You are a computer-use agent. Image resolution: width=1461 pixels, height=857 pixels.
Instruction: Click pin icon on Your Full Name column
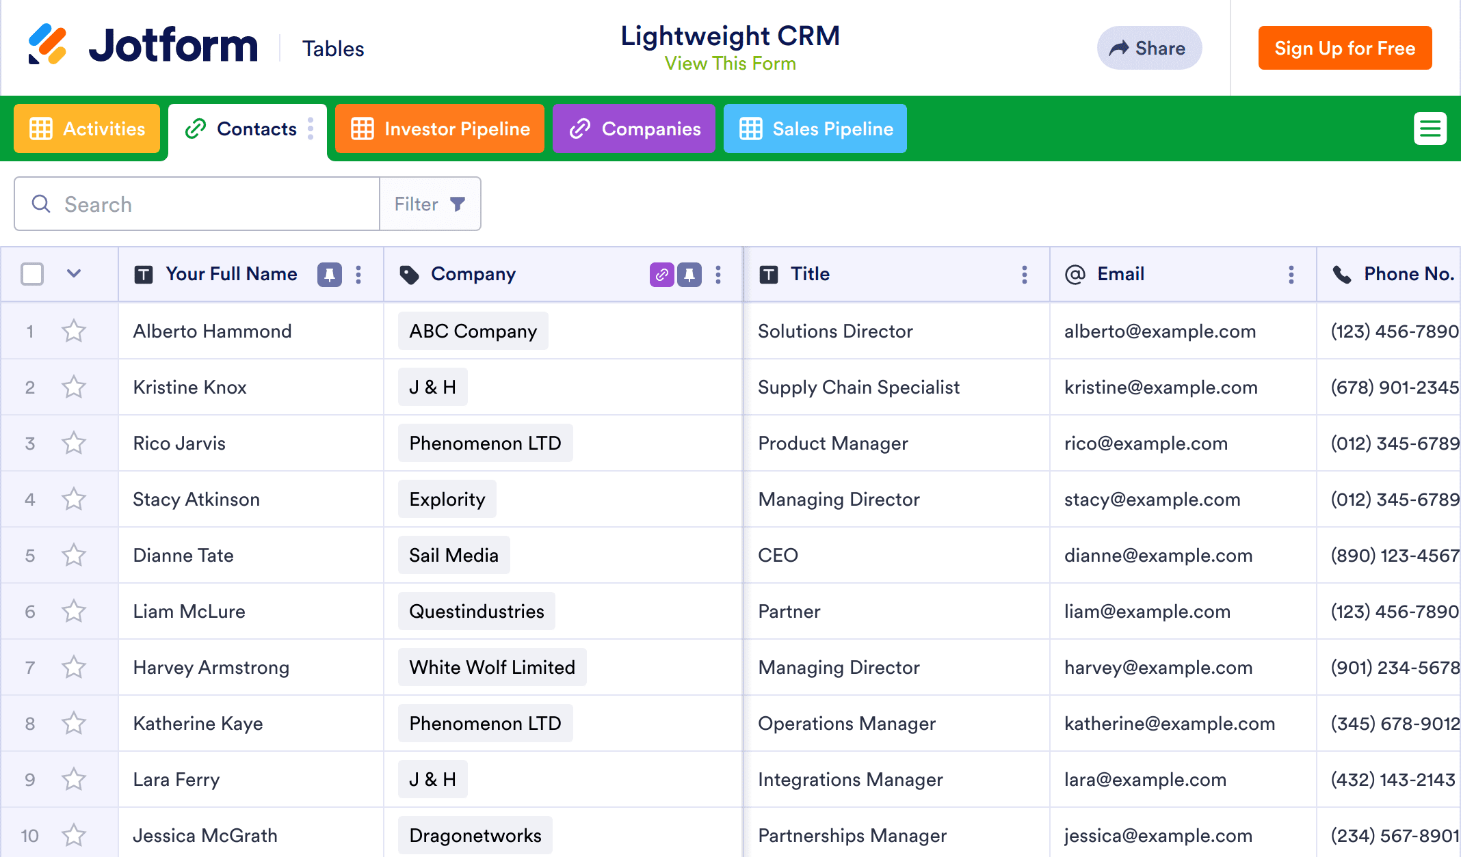point(329,275)
